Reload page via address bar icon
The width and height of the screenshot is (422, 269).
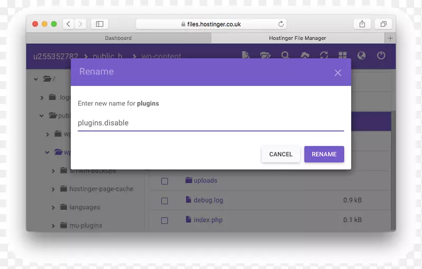point(281,24)
